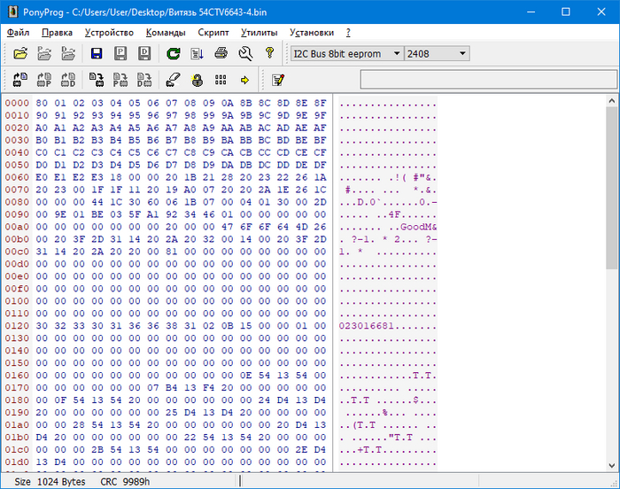Click the Read Device toolbar icon
The width and height of the screenshot is (620, 489).
(20, 80)
